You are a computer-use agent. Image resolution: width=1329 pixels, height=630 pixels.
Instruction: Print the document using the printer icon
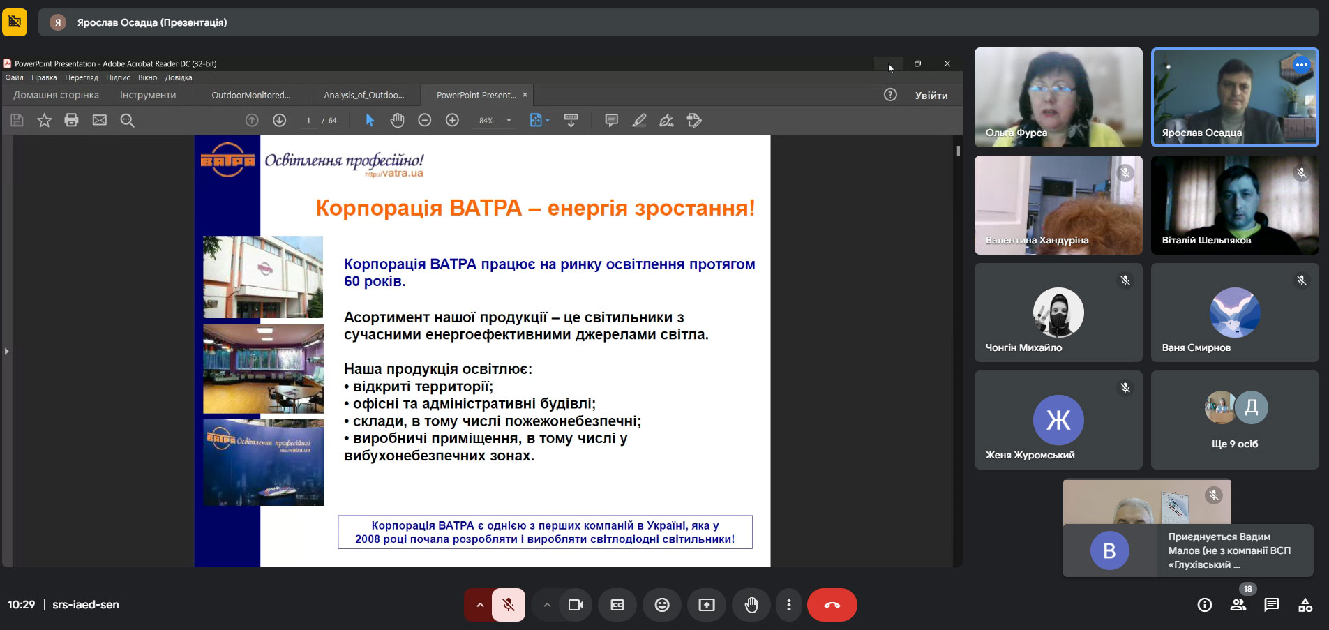click(x=71, y=121)
